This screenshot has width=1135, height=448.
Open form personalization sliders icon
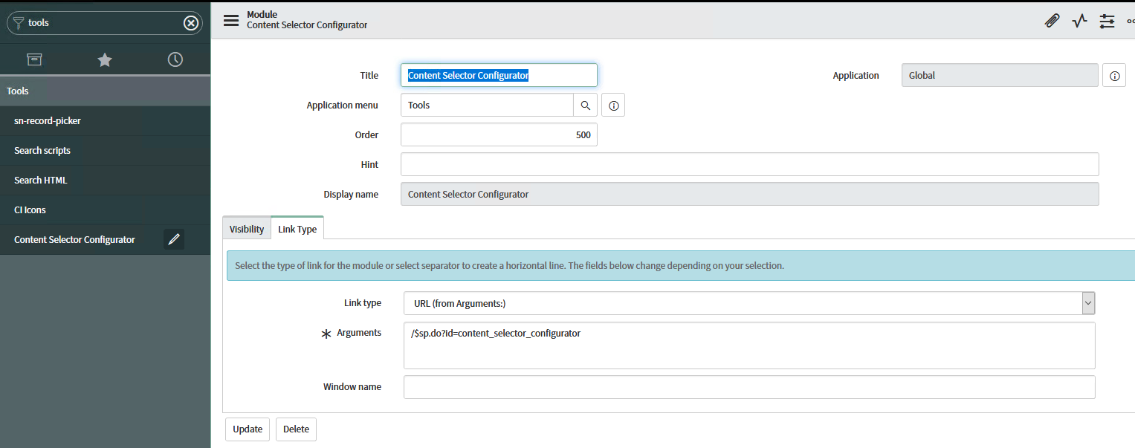coord(1107,22)
